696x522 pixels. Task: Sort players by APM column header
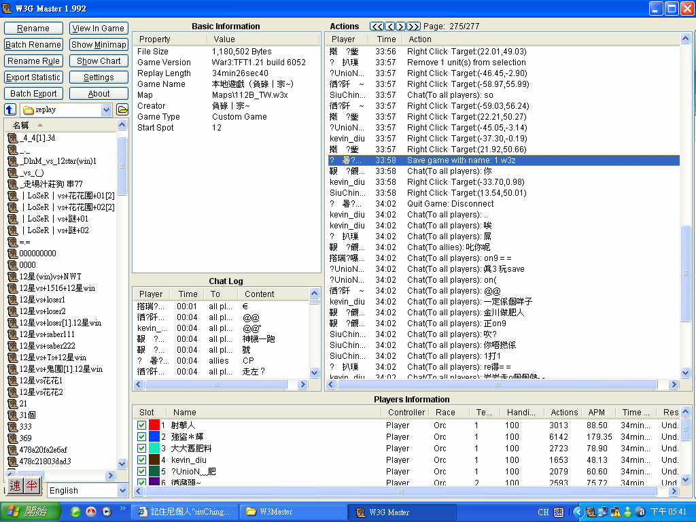(597, 412)
